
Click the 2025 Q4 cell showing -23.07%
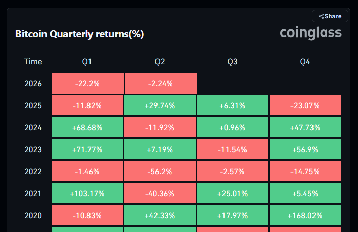[x=305, y=106]
